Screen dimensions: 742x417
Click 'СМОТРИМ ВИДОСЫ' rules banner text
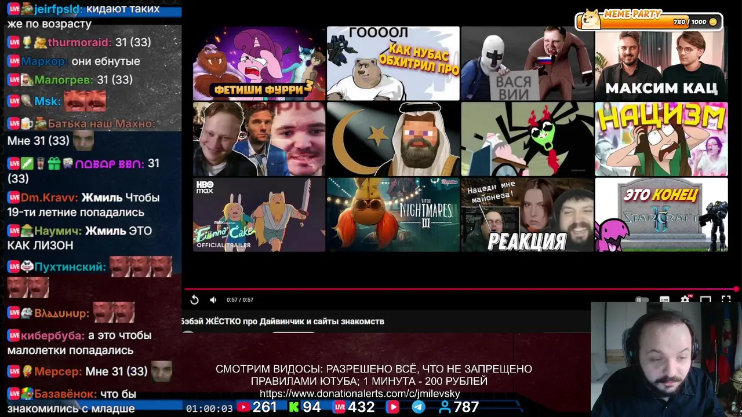pyautogui.click(x=374, y=375)
